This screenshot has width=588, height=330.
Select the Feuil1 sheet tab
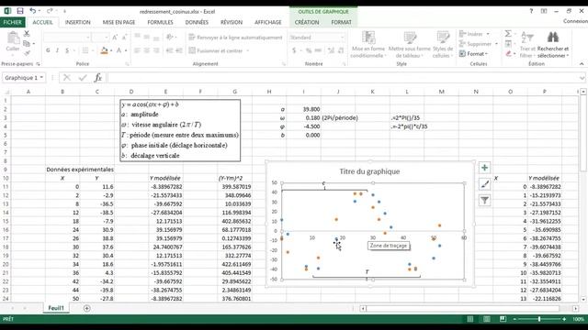pos(56,308)
